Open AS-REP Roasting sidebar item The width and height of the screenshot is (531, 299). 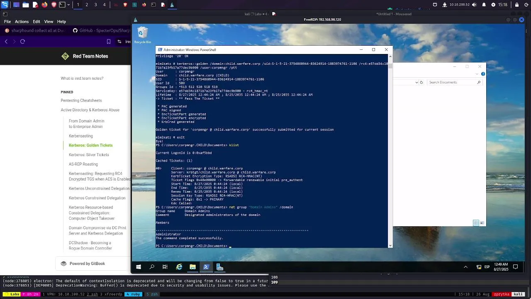83,164
